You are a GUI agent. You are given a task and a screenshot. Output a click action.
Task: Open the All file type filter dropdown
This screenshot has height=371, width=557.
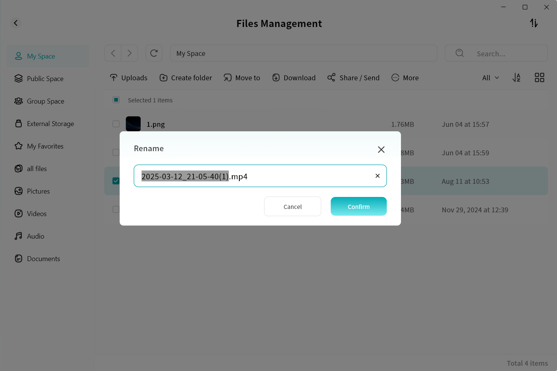pos(490,78)
